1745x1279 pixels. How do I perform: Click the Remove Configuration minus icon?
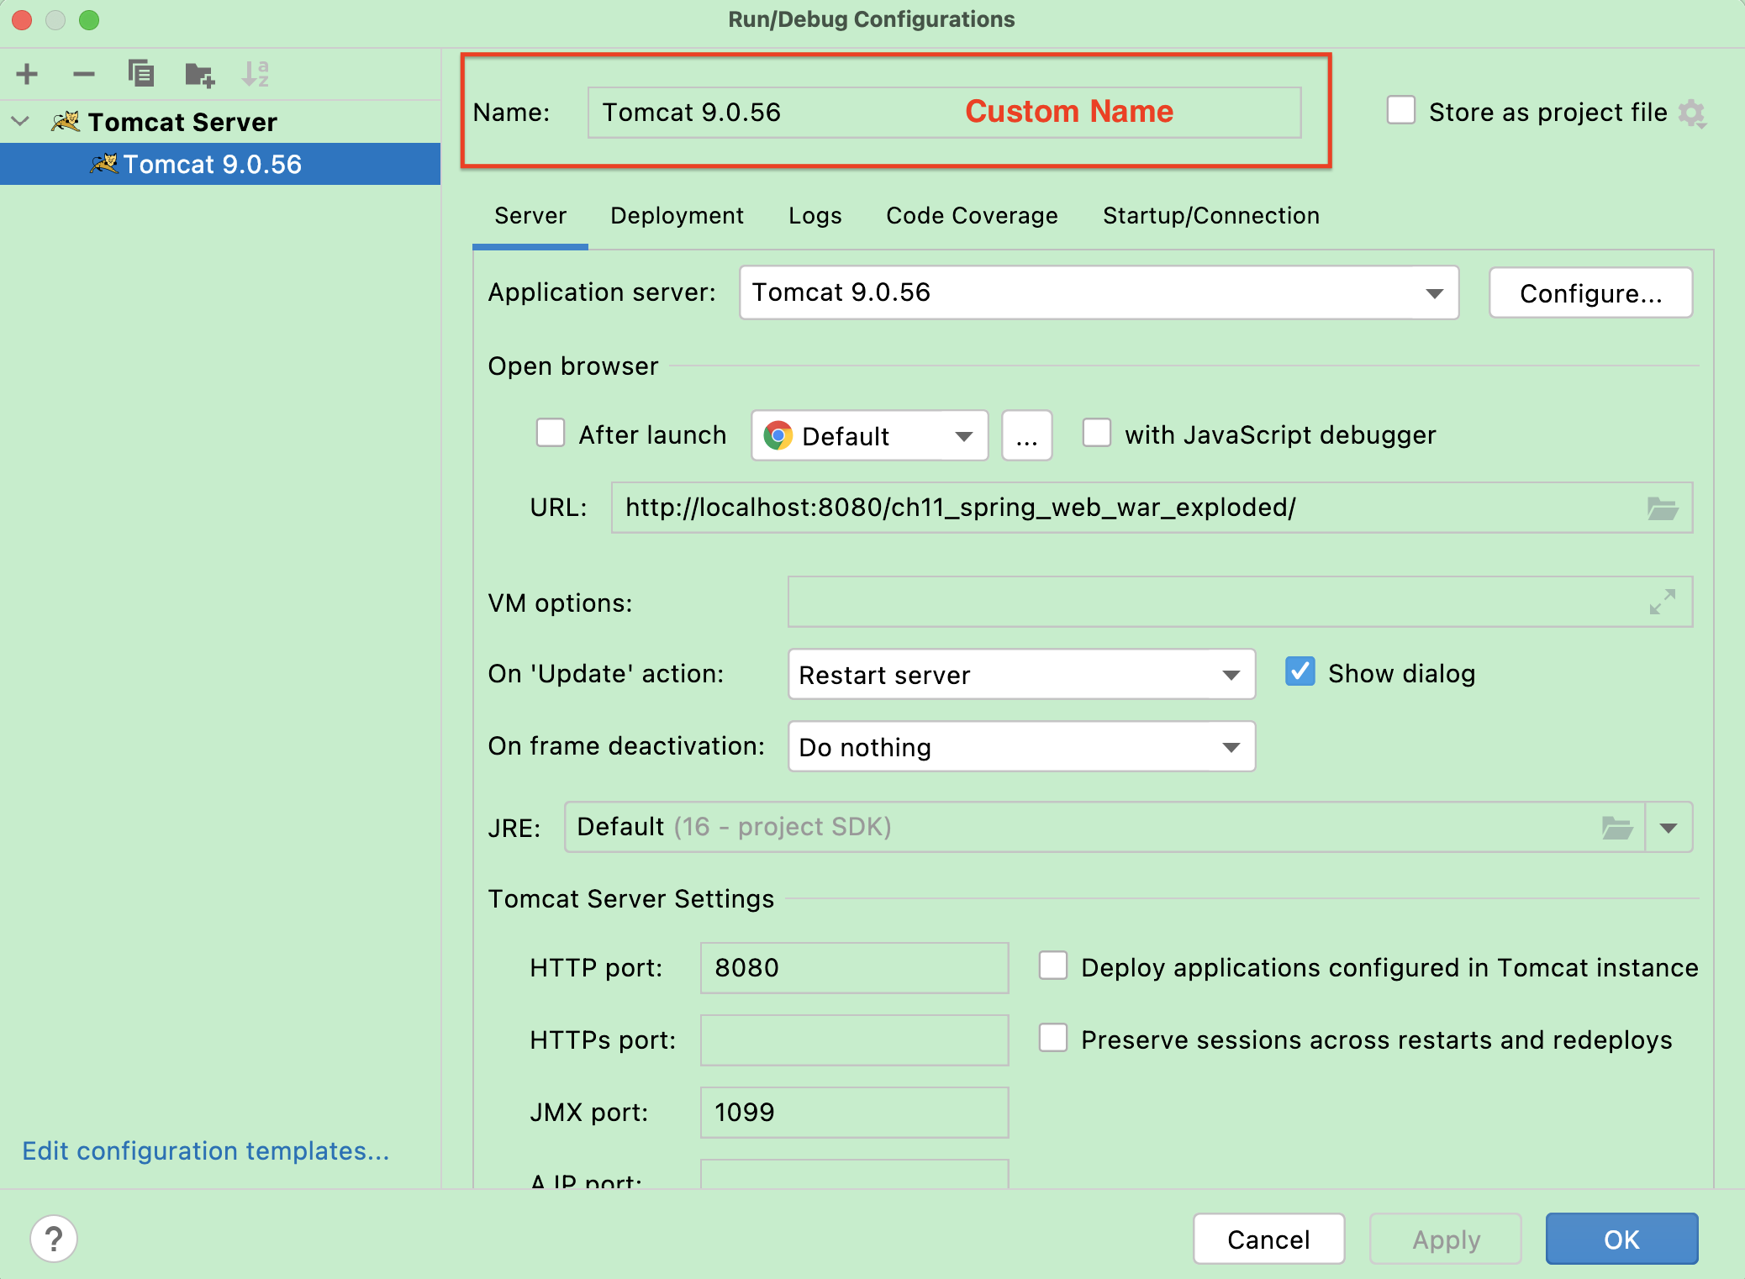84,74
